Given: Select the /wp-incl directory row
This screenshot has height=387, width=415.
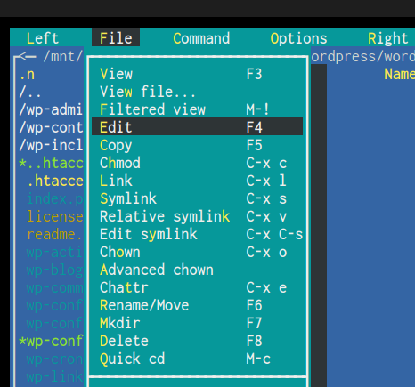Looking at the screenshot, I should coord(51,145).
